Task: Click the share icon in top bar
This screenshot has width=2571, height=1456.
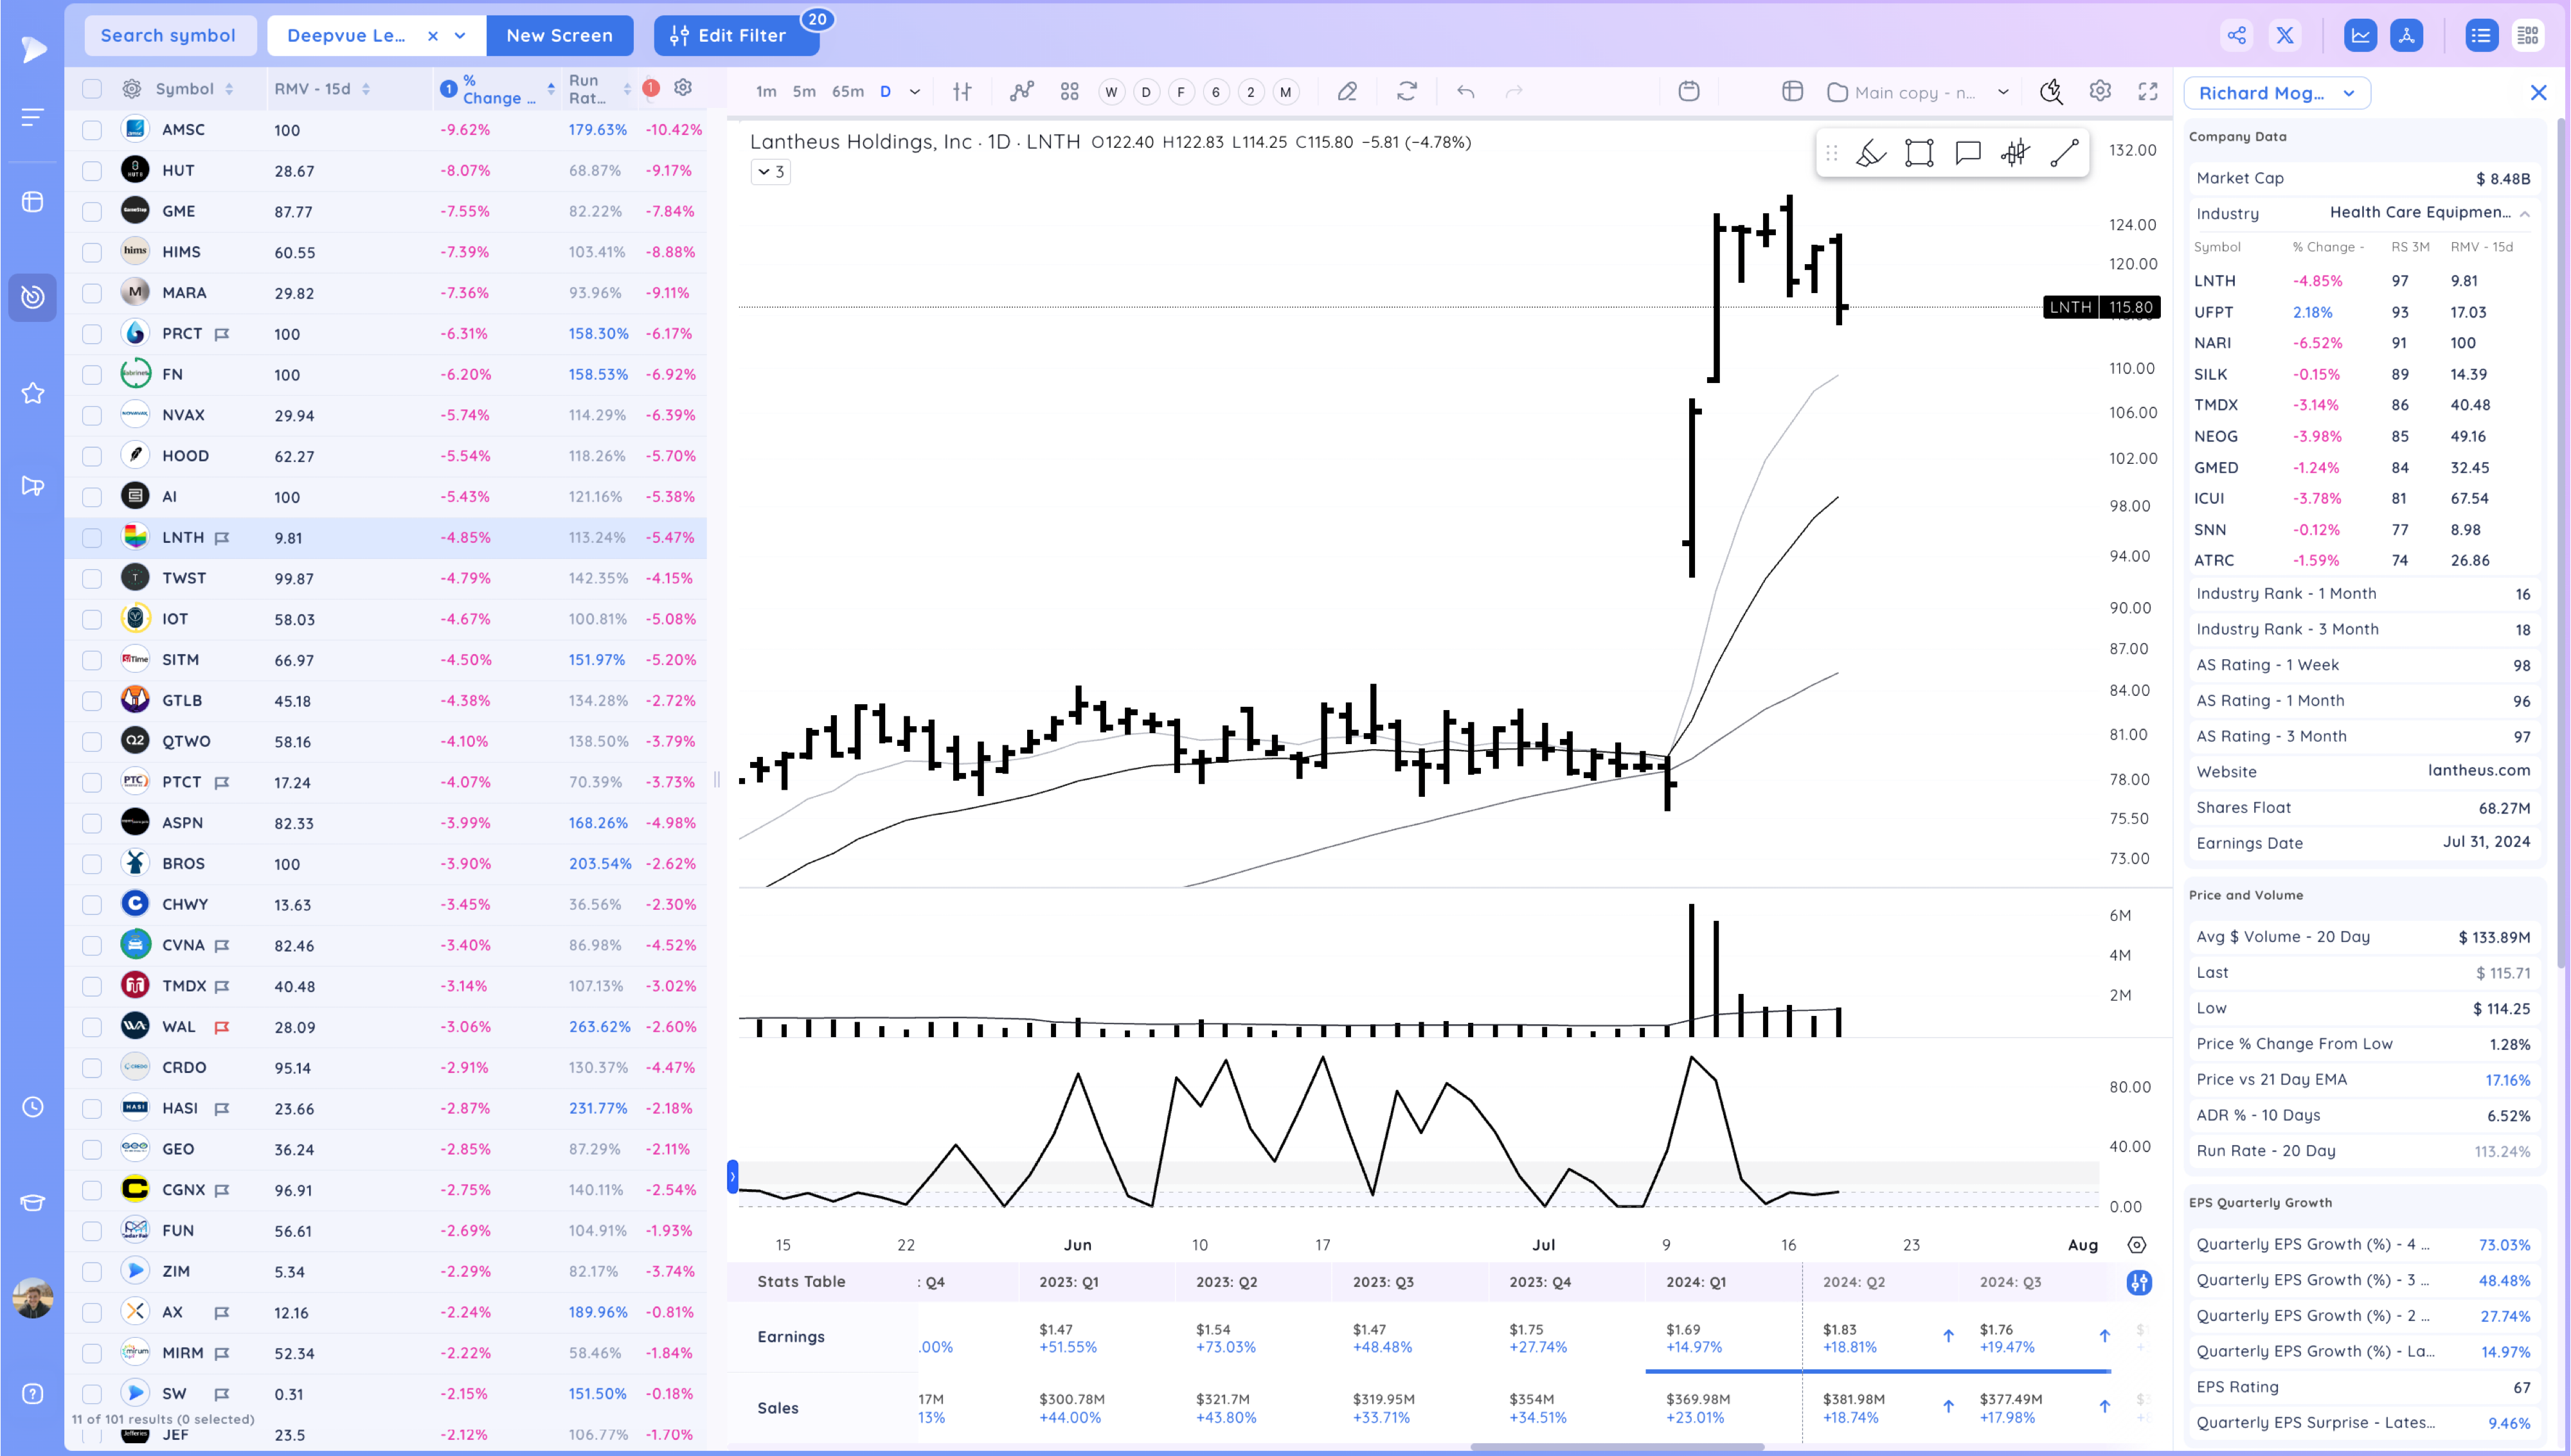Action: (2237, 36)
